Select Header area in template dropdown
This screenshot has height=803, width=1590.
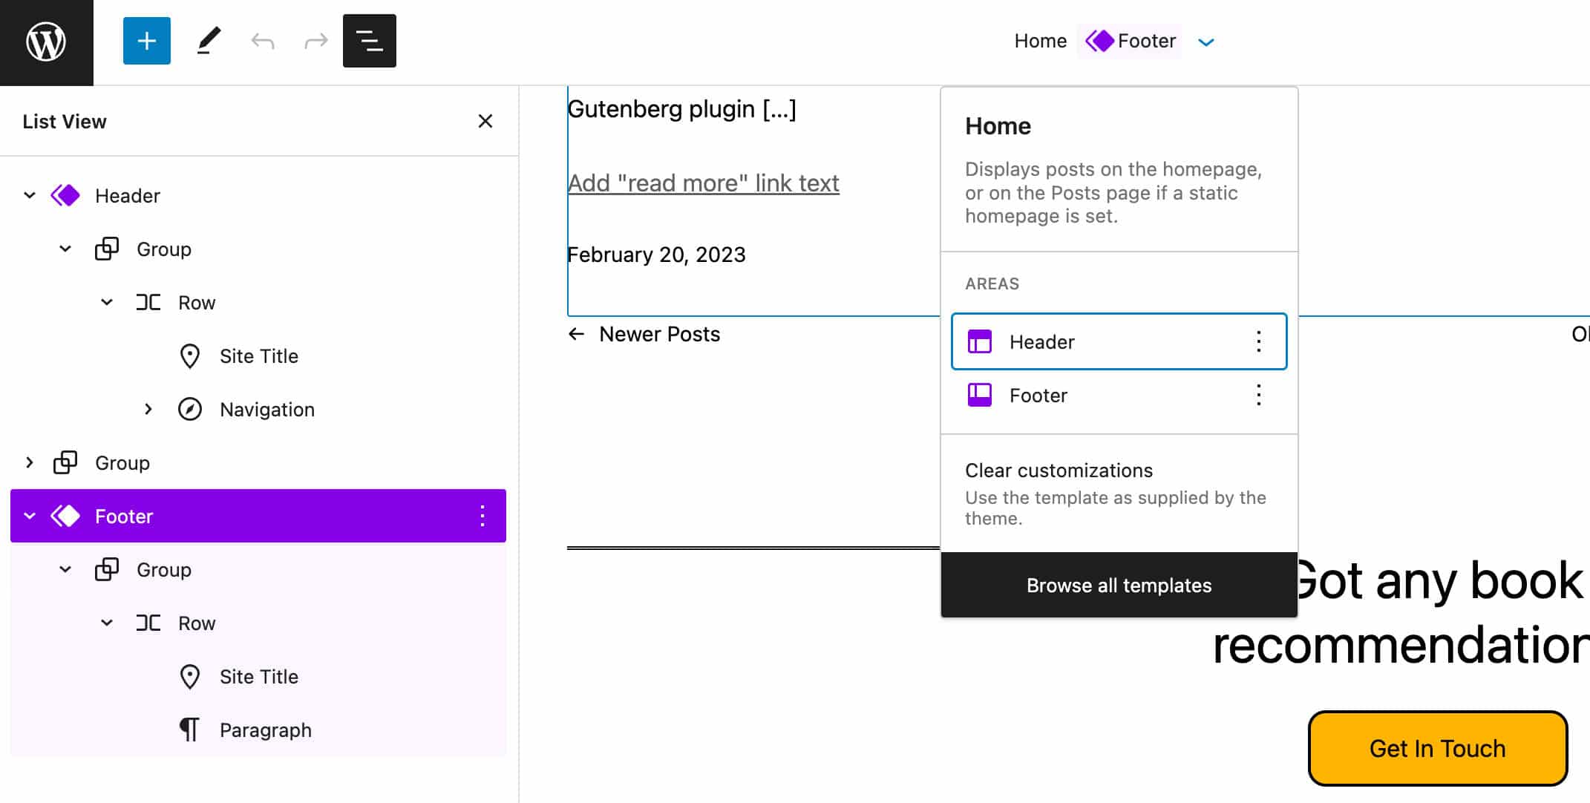point(1118,341)
